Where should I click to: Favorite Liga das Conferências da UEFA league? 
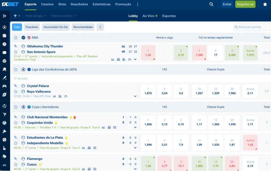tap(16, 70)
